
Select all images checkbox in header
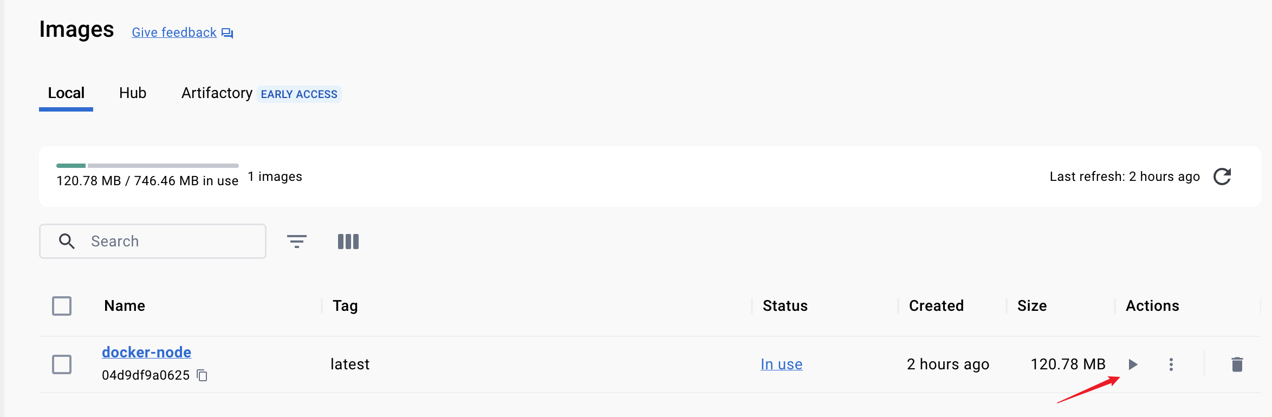point(62,306)
